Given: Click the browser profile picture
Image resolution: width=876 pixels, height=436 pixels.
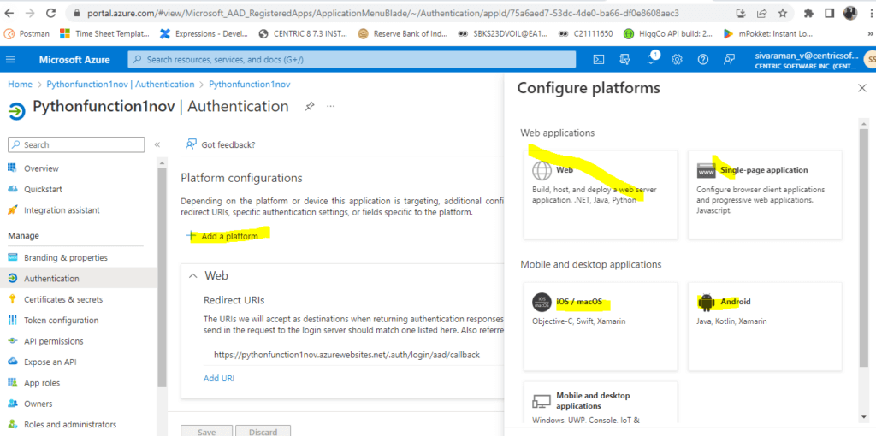Looking at the screenshot, I should click(849, 13).
